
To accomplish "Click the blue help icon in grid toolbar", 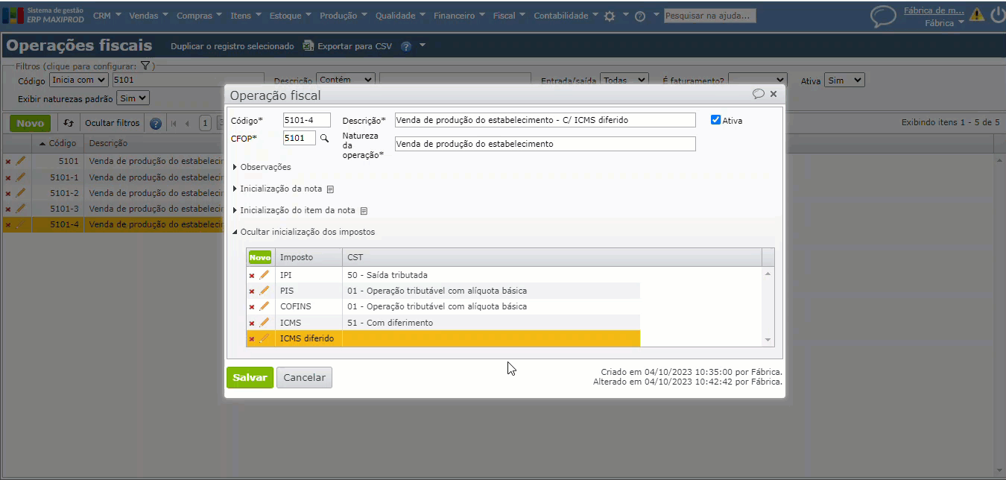I will tap(156, 124).
